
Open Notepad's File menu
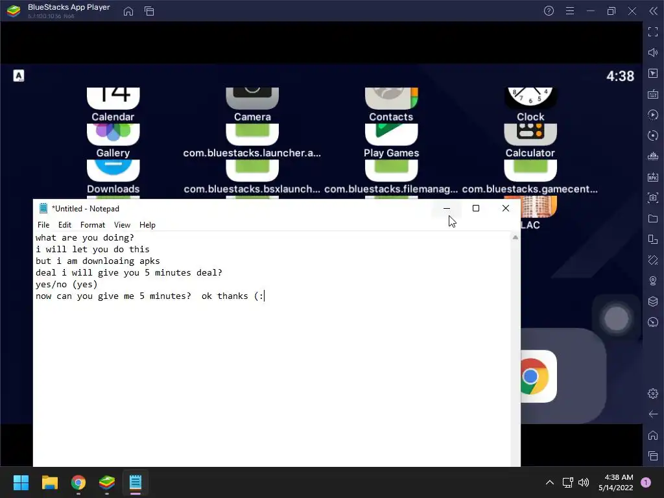(43, 225)
